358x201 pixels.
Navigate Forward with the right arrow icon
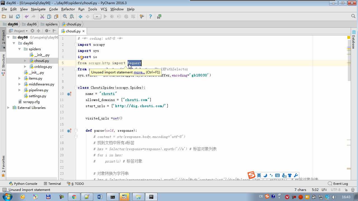[x=88, y=17]
